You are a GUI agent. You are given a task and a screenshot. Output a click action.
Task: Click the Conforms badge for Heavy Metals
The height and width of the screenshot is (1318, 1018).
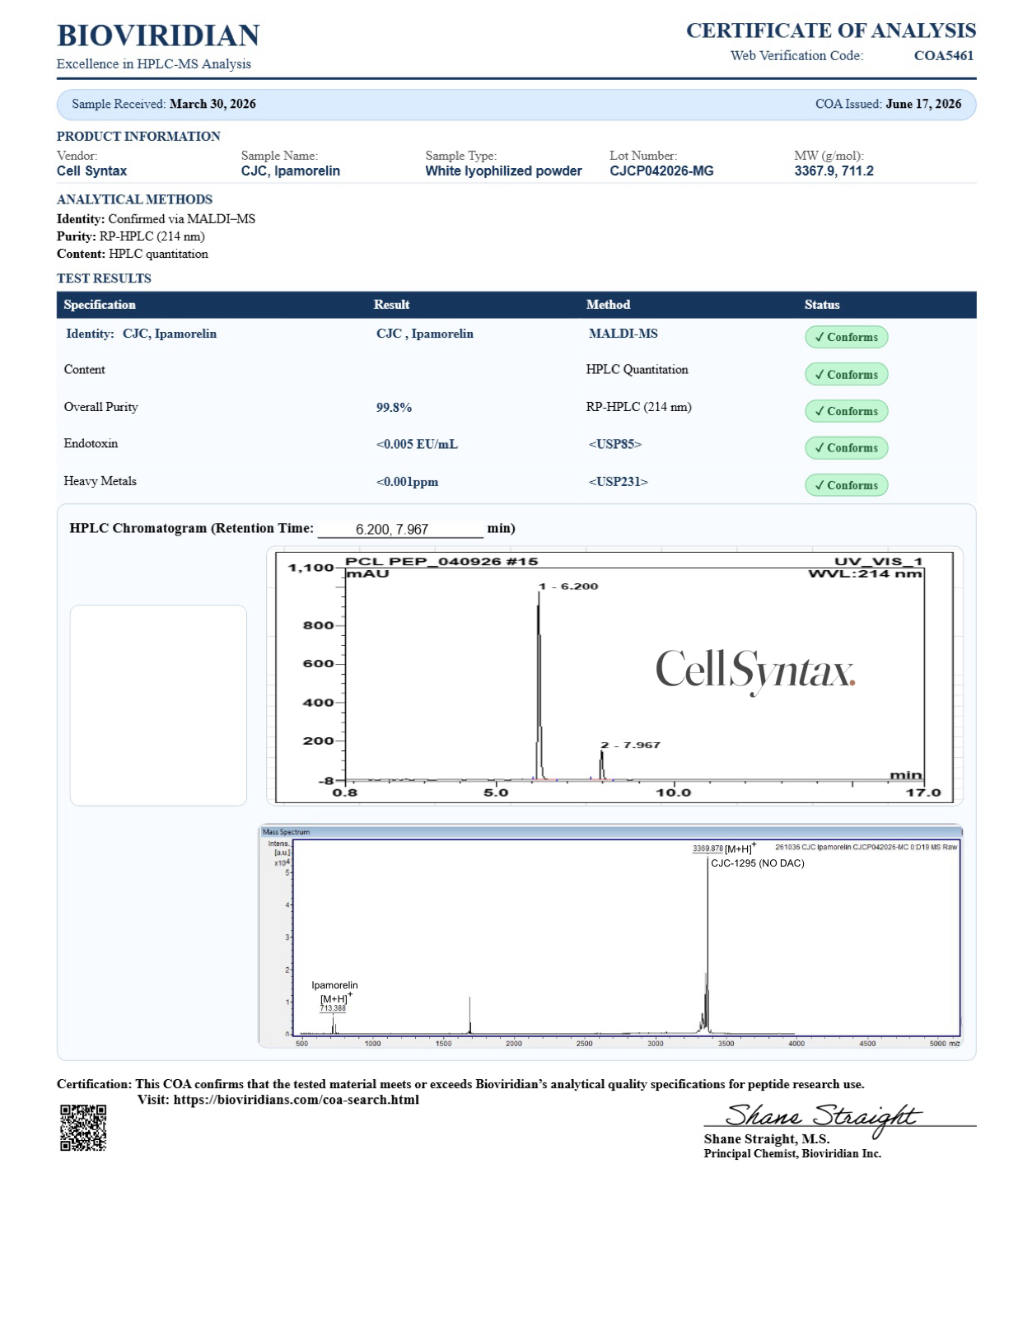pos(846,485)
